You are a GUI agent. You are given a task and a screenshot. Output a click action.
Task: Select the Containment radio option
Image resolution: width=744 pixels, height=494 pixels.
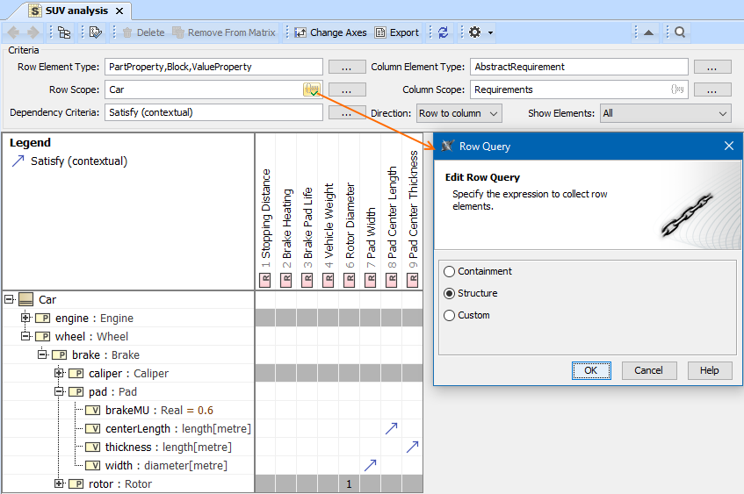click(x=449, y=272)
